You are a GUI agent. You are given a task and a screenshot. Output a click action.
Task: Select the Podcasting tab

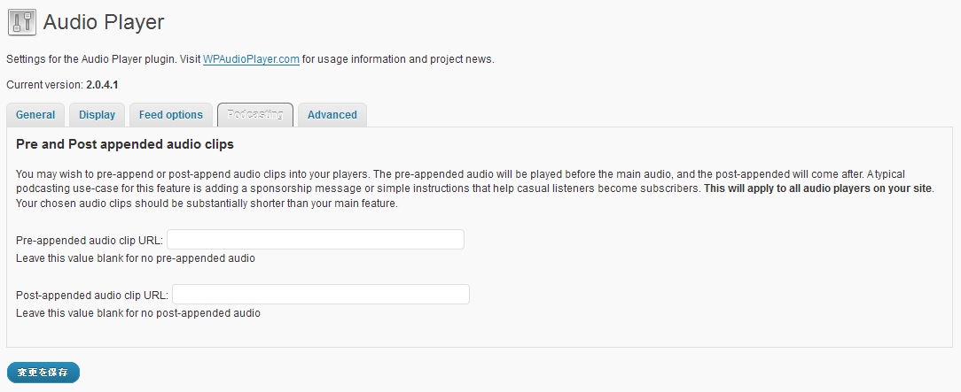click(254, 115)
